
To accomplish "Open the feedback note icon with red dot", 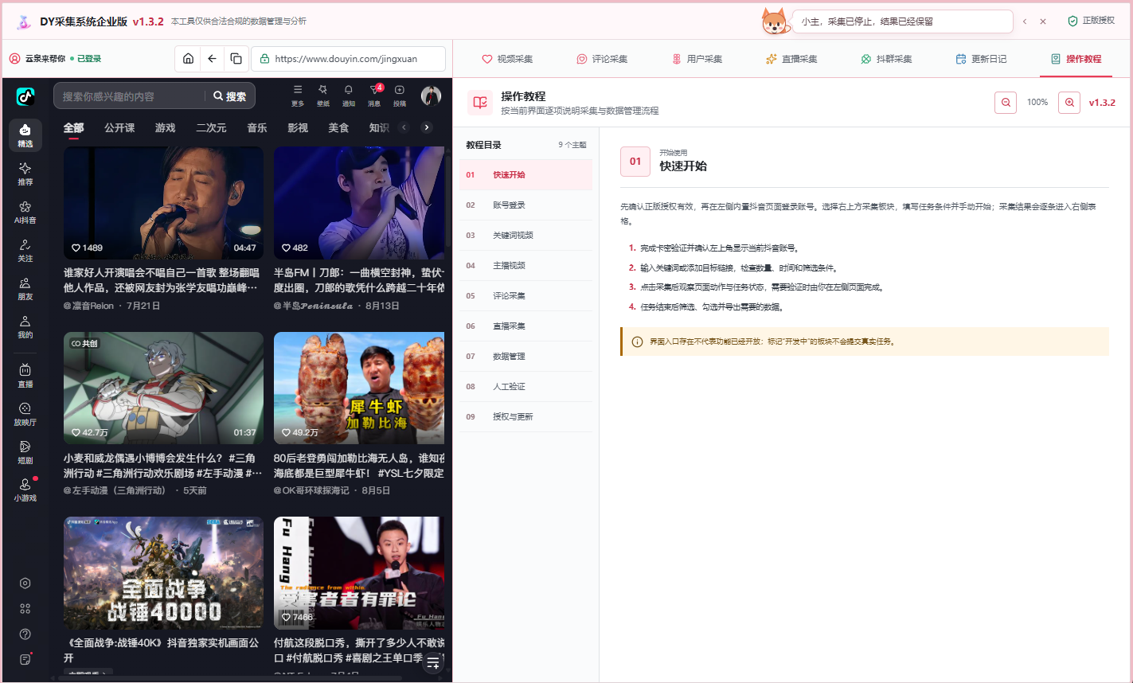I will 25,659.
